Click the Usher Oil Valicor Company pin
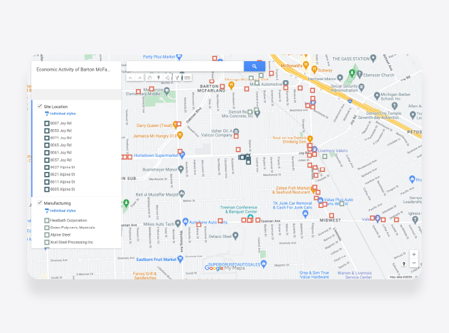The image size is (449, 333). coord(236,131)
